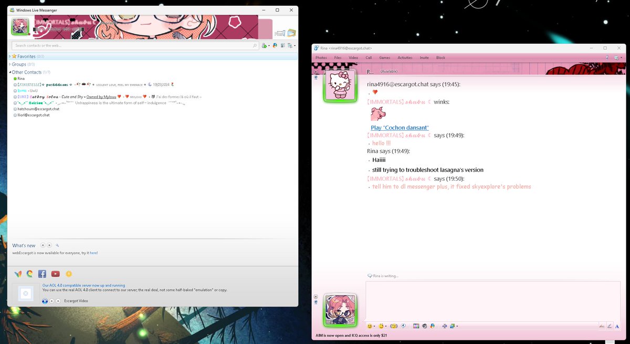Open the winks picker

pyautogui.click(x=382, y=326)
